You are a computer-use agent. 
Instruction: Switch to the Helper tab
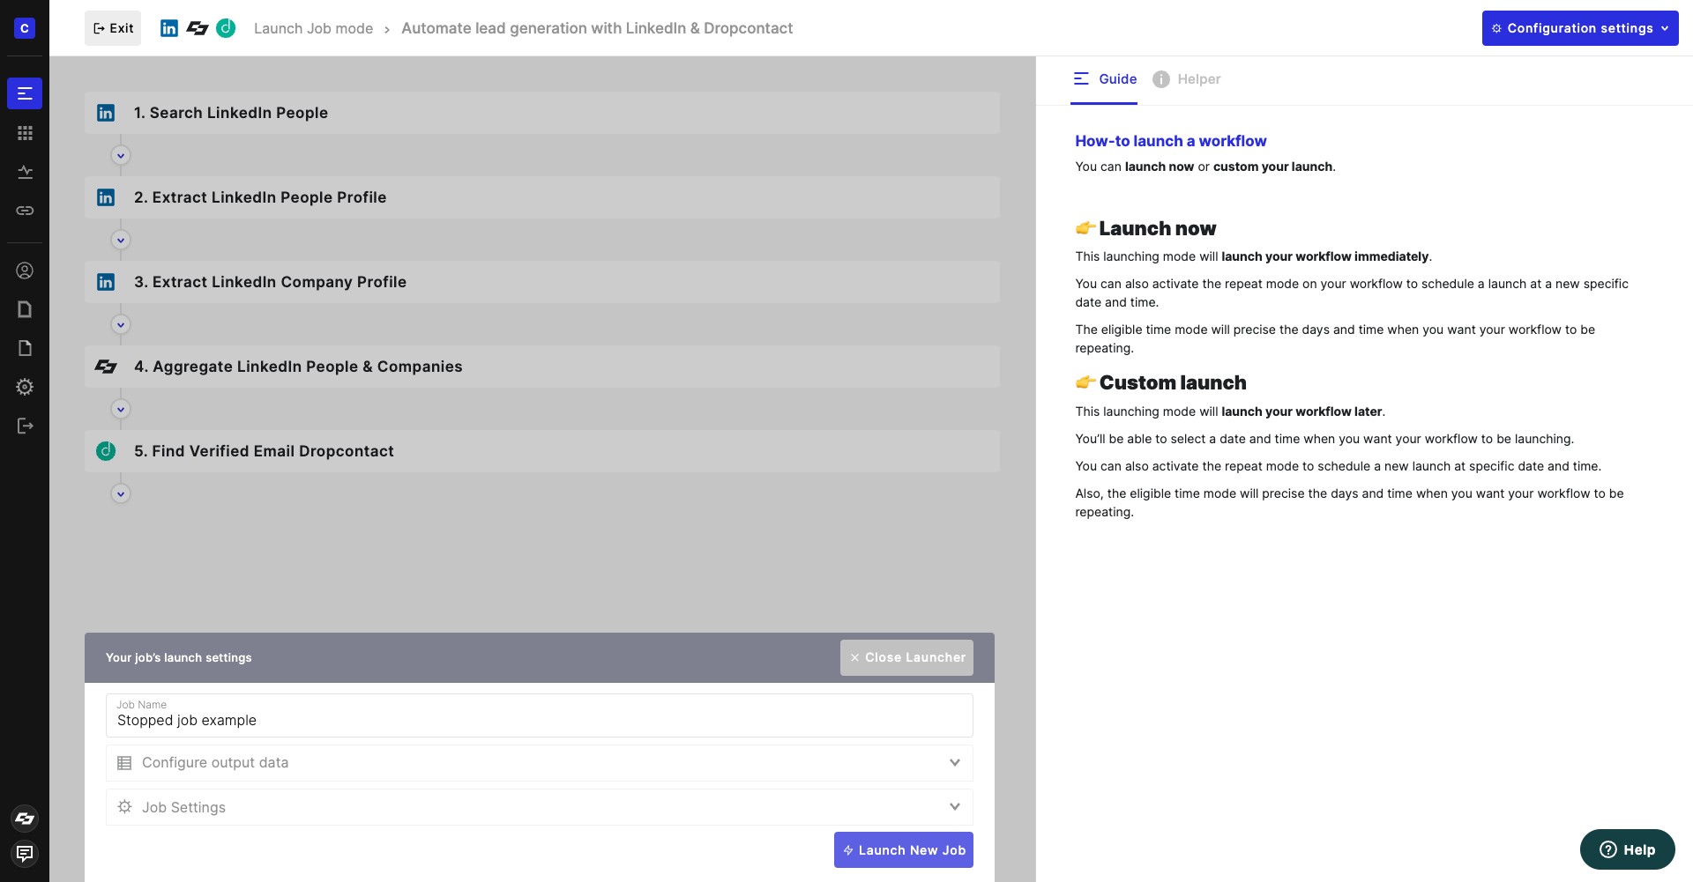1187,79
